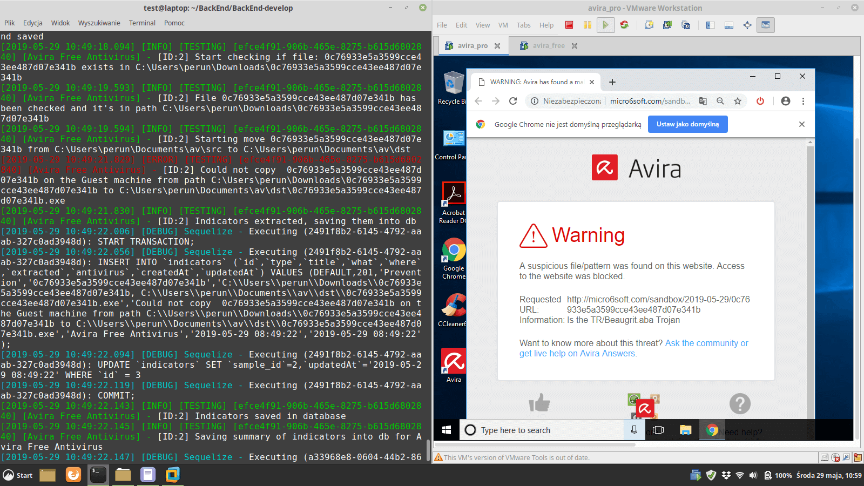Open Acrobat Reader desktop icon

[x=453, y=203]
